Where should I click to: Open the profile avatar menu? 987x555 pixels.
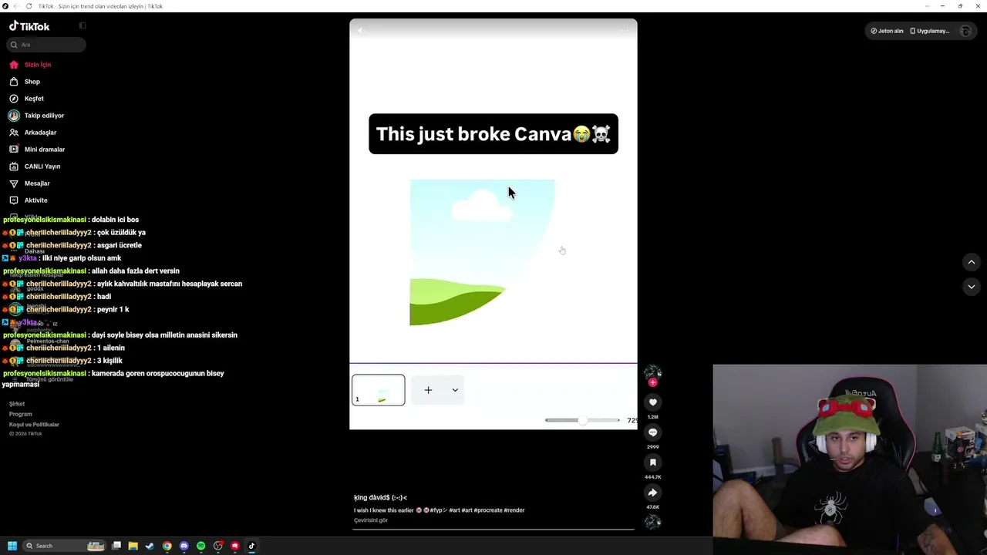click(965, 31)
